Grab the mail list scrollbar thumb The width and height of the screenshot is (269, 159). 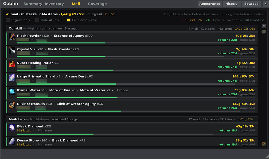[x=264, y=32]
